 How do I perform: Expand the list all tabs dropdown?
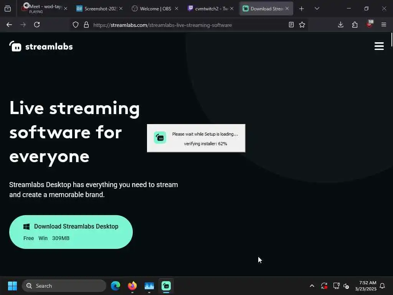pyautogui.click(x=317, y=8)
